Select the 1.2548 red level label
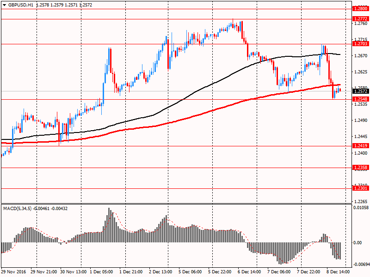 pyautogui.click(x=361, y=99)
